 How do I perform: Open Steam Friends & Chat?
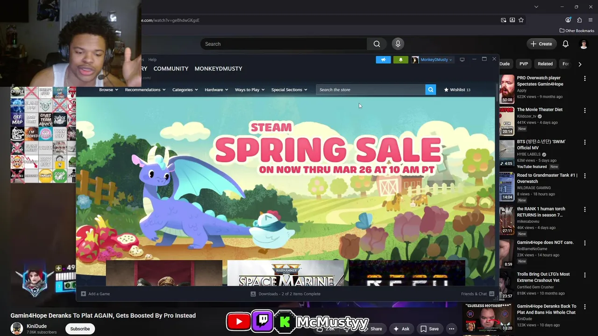477,294
